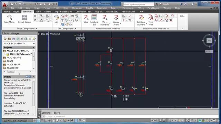Click the AutoCAD application menu red A

[x=4, y=5]
